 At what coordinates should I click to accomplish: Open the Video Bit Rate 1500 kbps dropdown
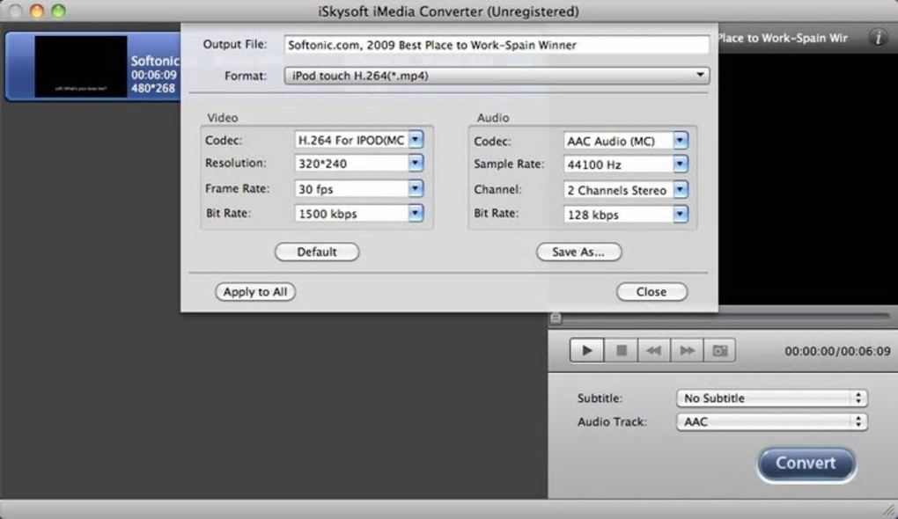coord(359,214)
